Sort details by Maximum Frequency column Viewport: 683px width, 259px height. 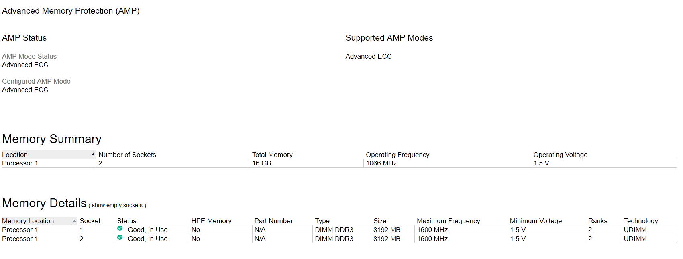[x=448, y=221]
